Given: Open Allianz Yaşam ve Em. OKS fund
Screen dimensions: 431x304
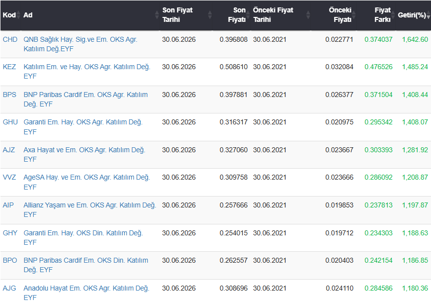Looking at the screenshot, I should tap(90, 209).
